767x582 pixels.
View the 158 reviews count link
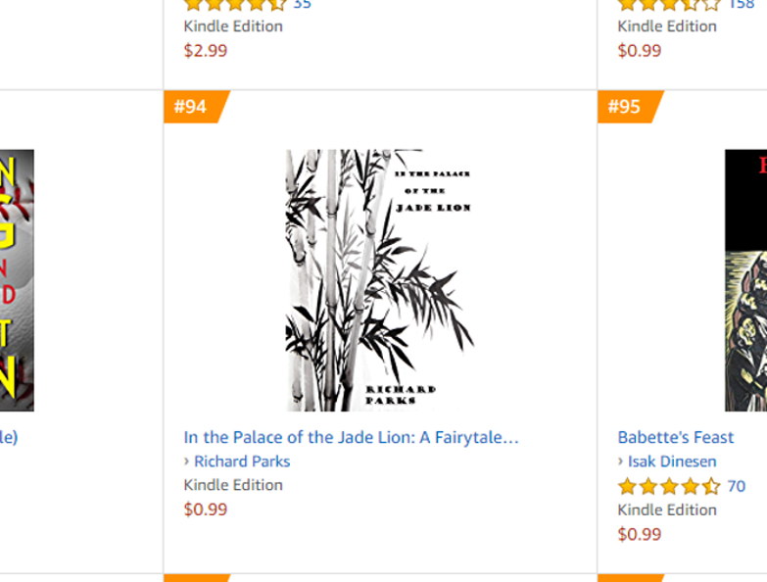coord(741,4)
